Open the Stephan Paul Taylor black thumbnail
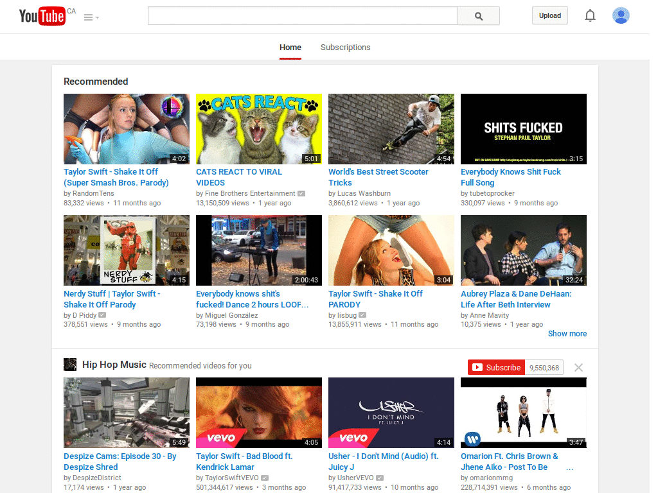 [x=524, y=128]
